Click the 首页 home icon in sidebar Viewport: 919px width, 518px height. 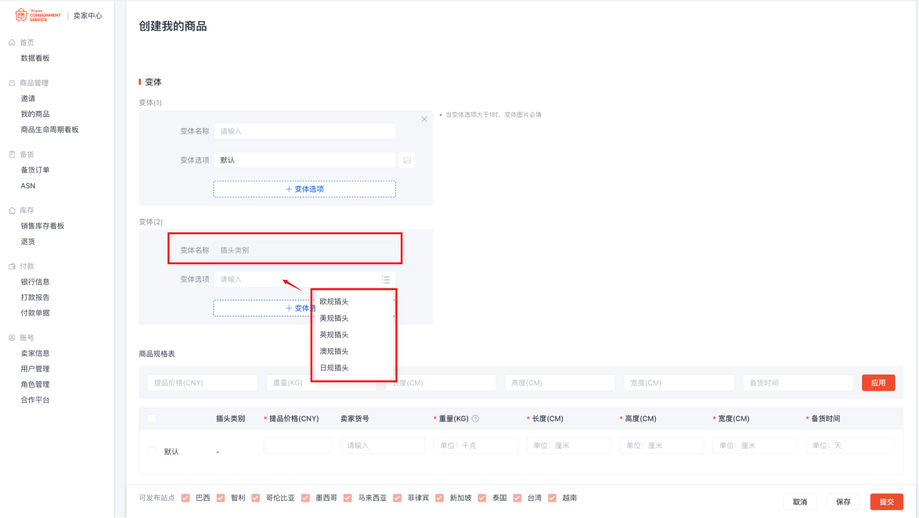coord(12,43)
